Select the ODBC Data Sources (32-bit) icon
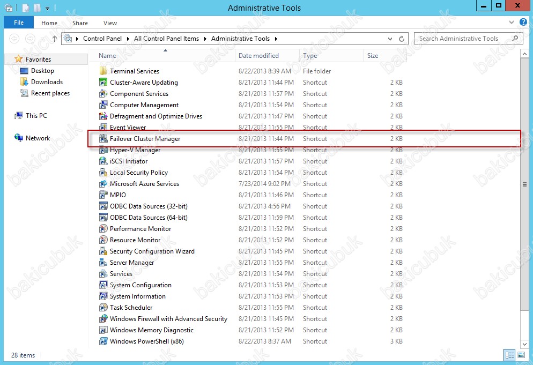This screenshot has width=533, height=365. click(103, 206)
